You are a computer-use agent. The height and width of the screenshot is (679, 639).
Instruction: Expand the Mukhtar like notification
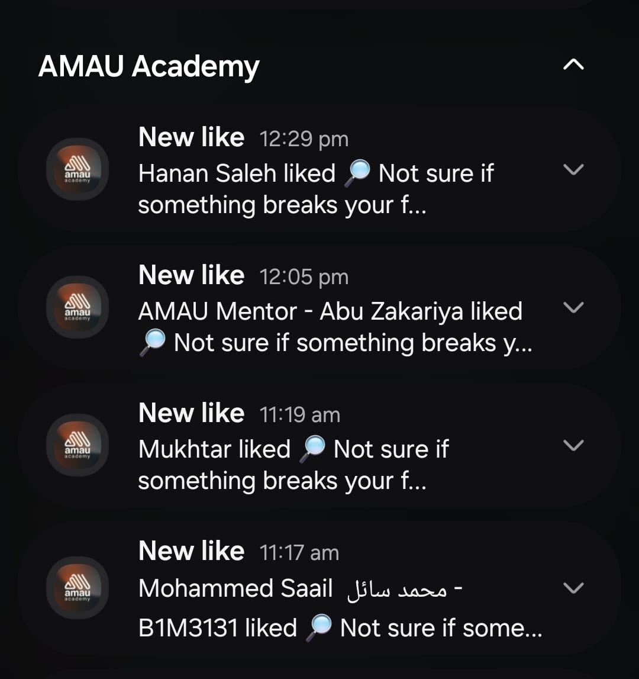[573, 445]
